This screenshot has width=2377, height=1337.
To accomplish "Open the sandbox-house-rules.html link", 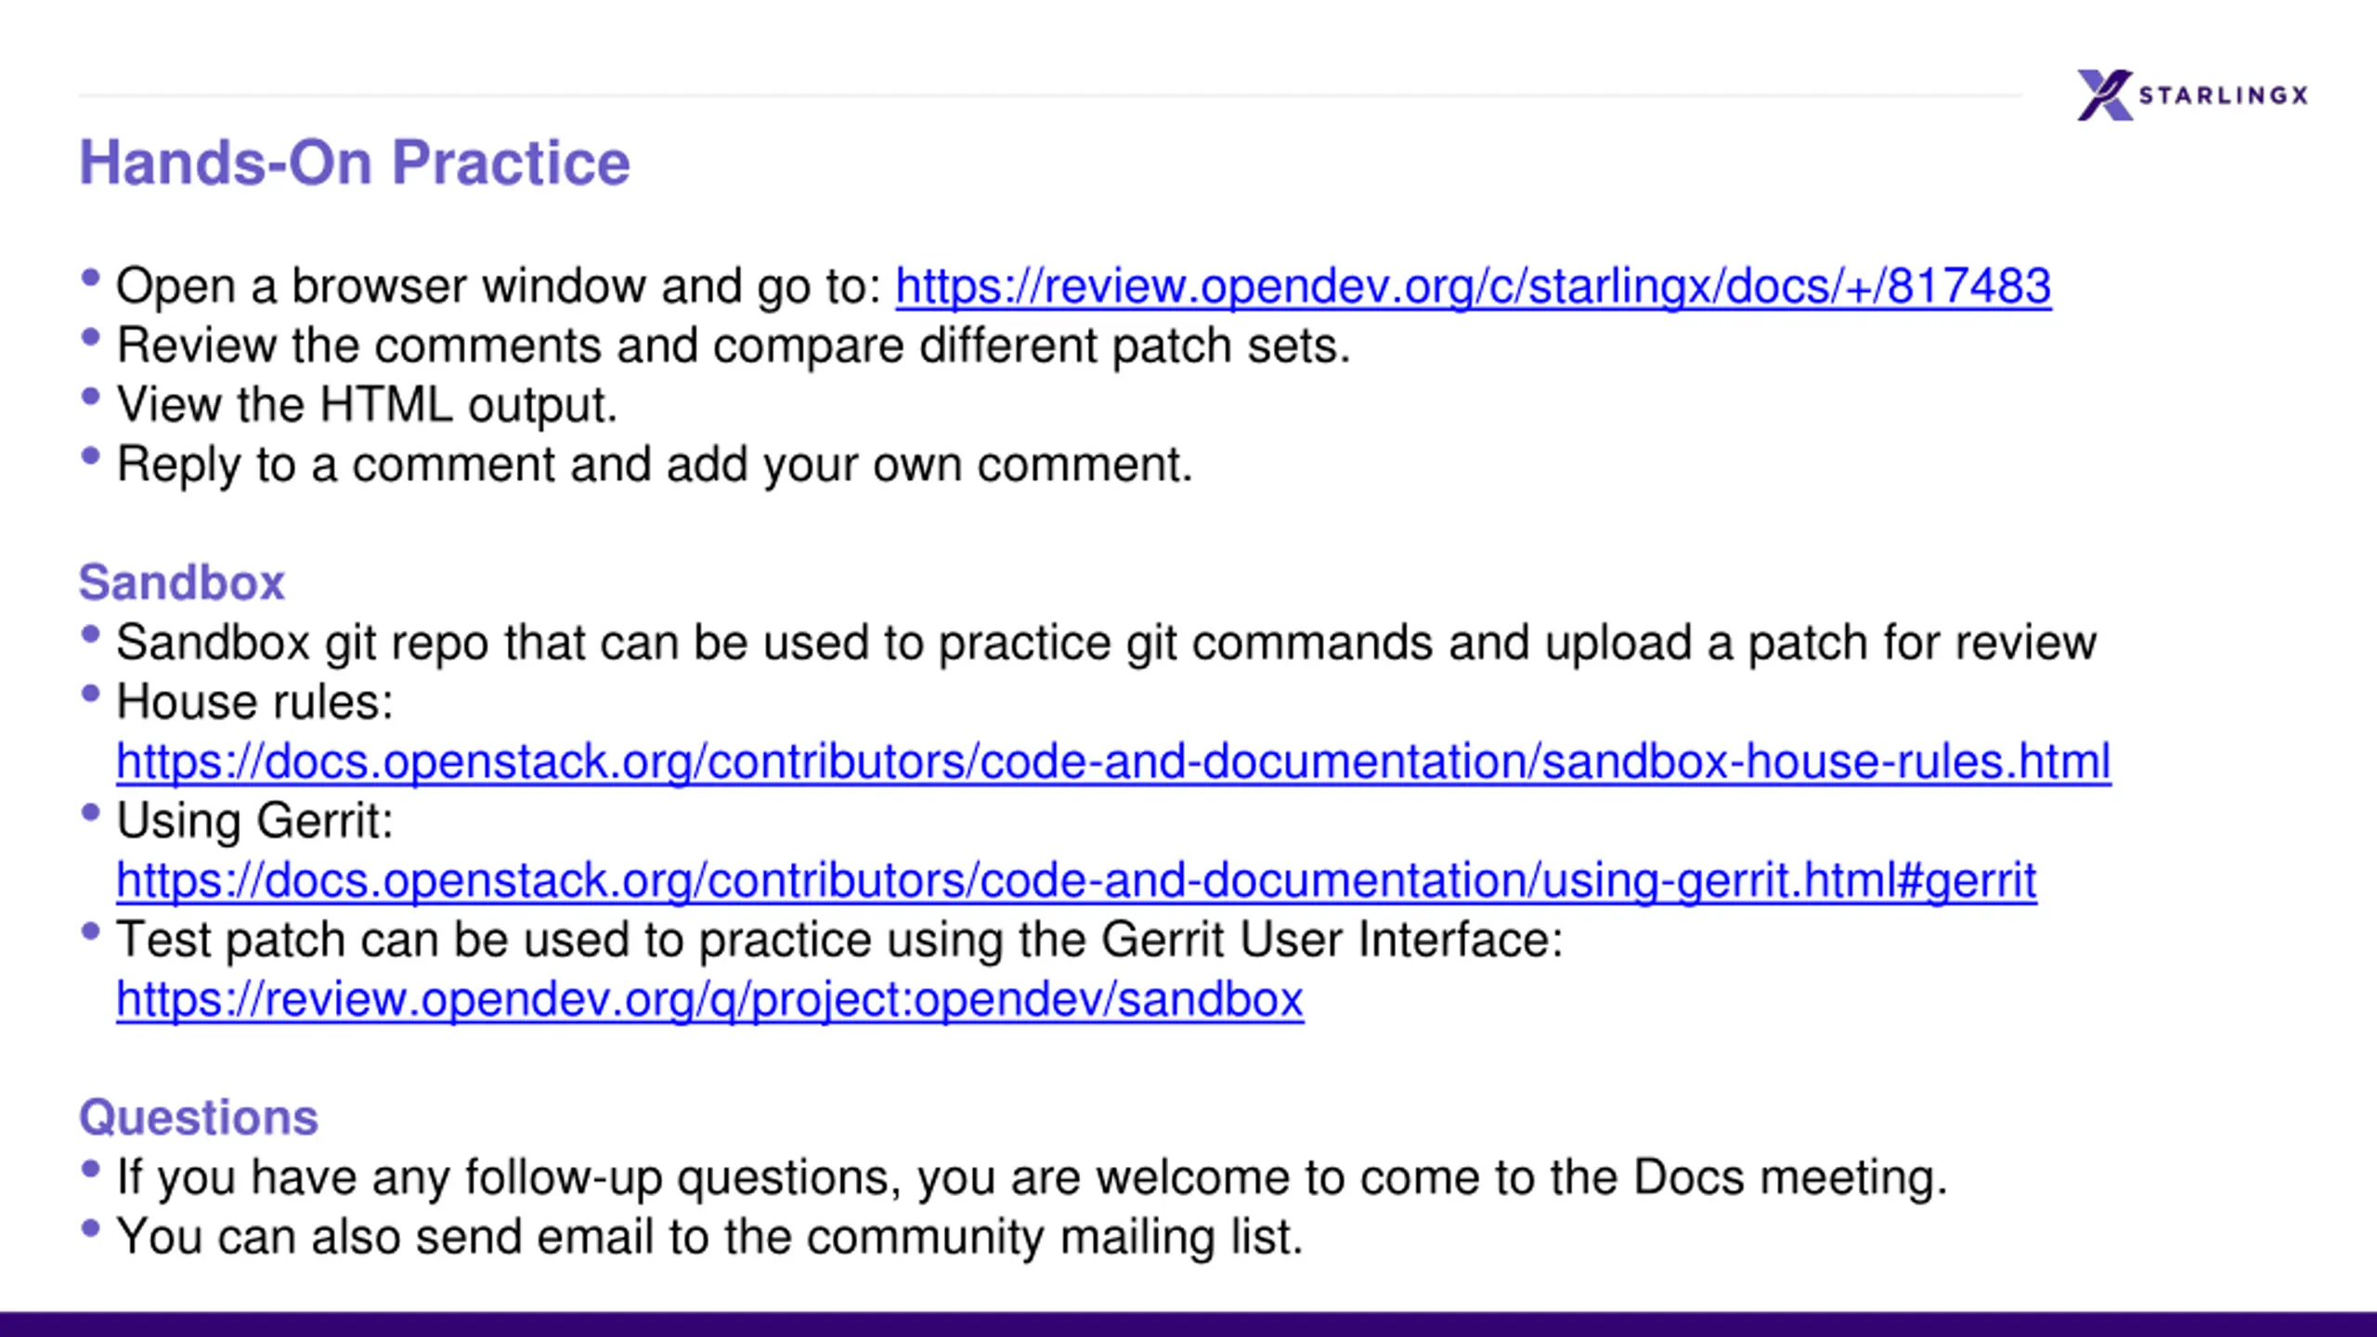I will tap(1113, 761).
